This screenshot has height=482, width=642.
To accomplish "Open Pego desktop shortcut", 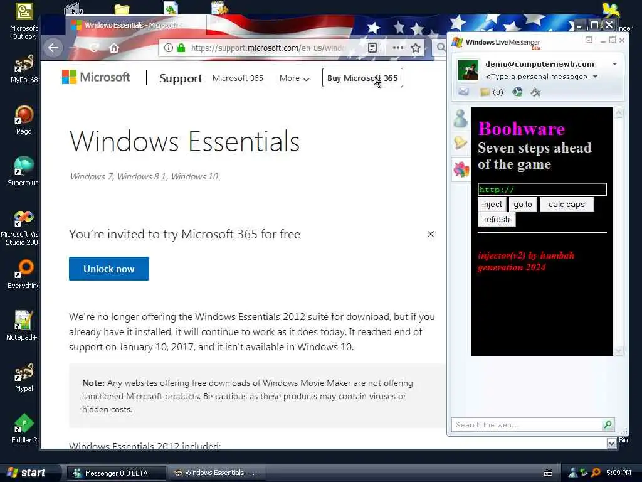I will [24, 120].
